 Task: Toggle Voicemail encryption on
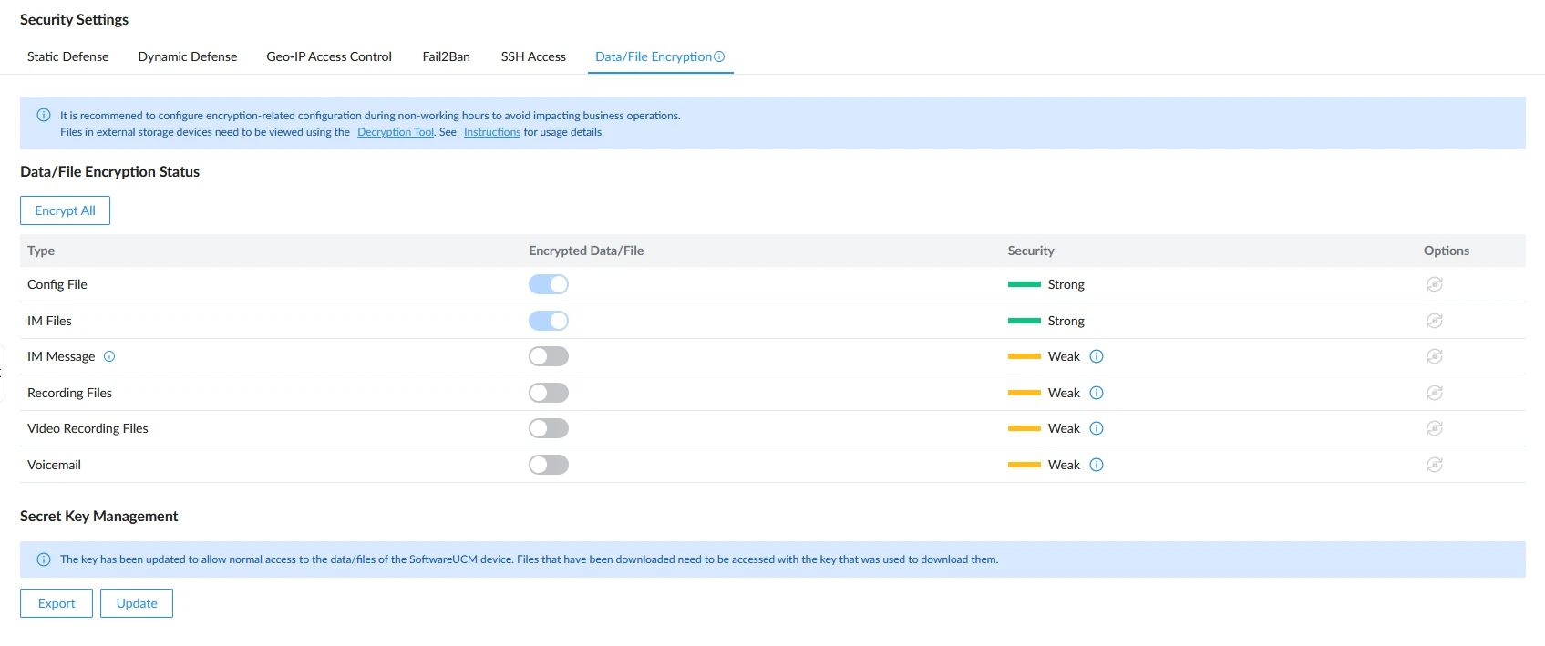549,465
